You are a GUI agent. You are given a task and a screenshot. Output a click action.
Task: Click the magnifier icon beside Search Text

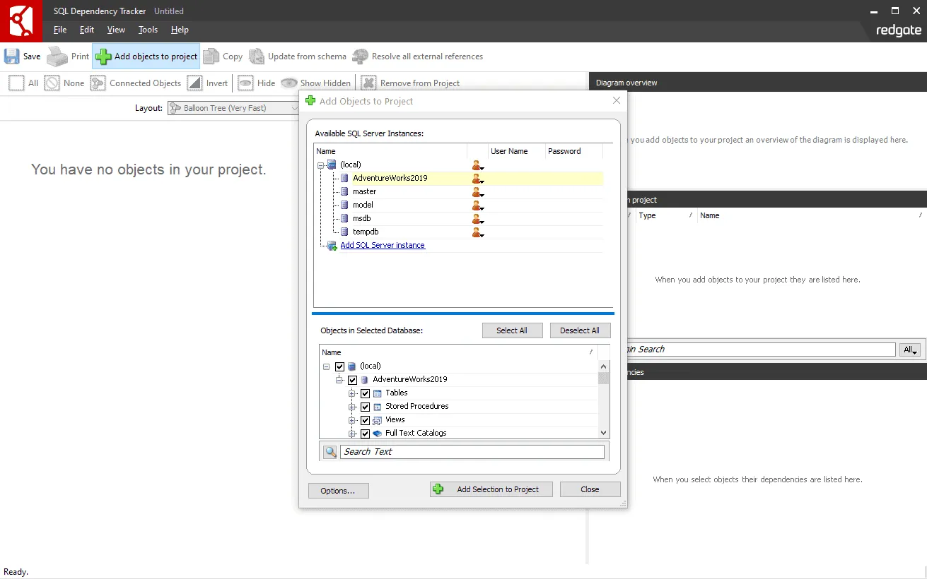tap(330, 452)
